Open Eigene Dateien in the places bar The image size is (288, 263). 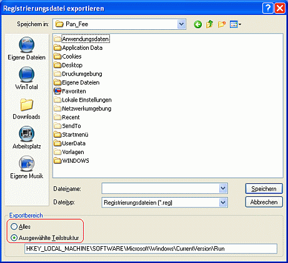point(26,49)
